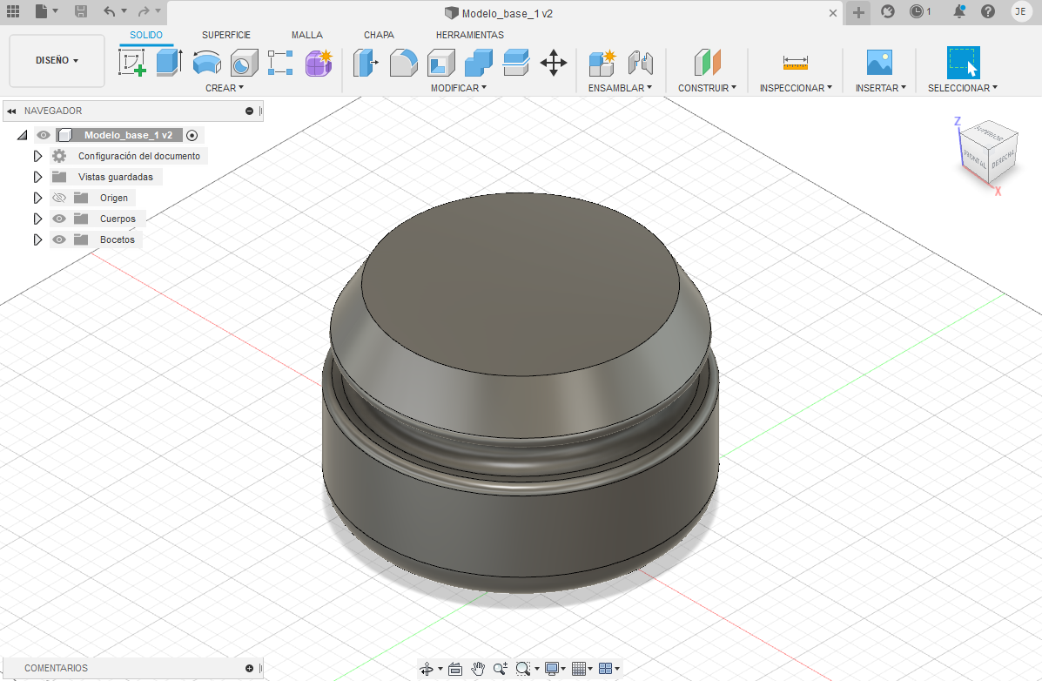Select the Fillet tool
This screenshot has height=681, width=1042.
coord(403,63)
